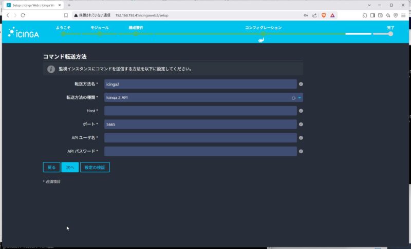Click the share page icon
The width and height of the screenshot is (411, 249).
click(314, 15)
